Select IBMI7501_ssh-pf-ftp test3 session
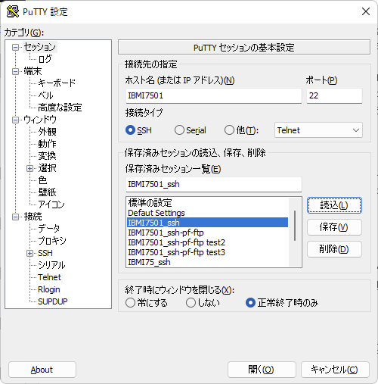Screen dimensions: 378x384 click(x=207, y=252)
